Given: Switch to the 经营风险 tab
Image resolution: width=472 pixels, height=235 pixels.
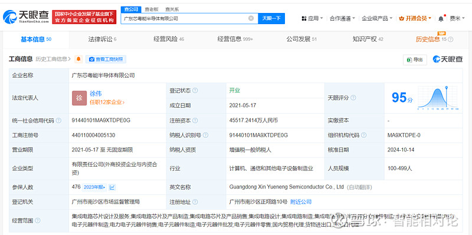Looking at the screenshot, I should click(169, 39).
